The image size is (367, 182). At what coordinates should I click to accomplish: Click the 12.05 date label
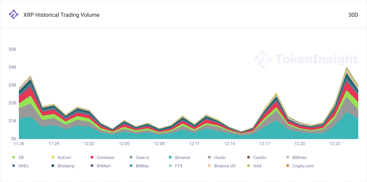pyautogui.click(x=124, y=144)
